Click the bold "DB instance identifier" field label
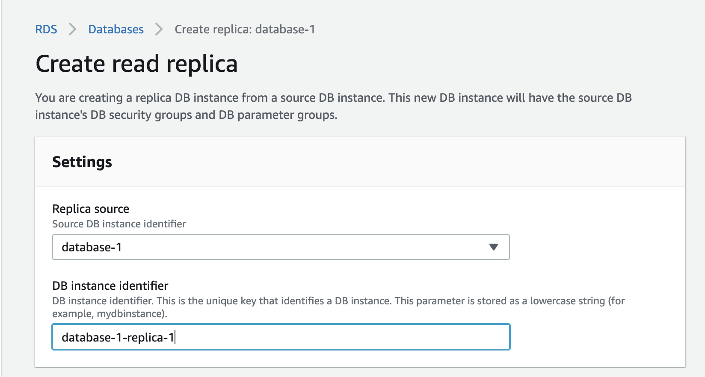This screenshot has width=705, height=377. [x=110, y=286]
